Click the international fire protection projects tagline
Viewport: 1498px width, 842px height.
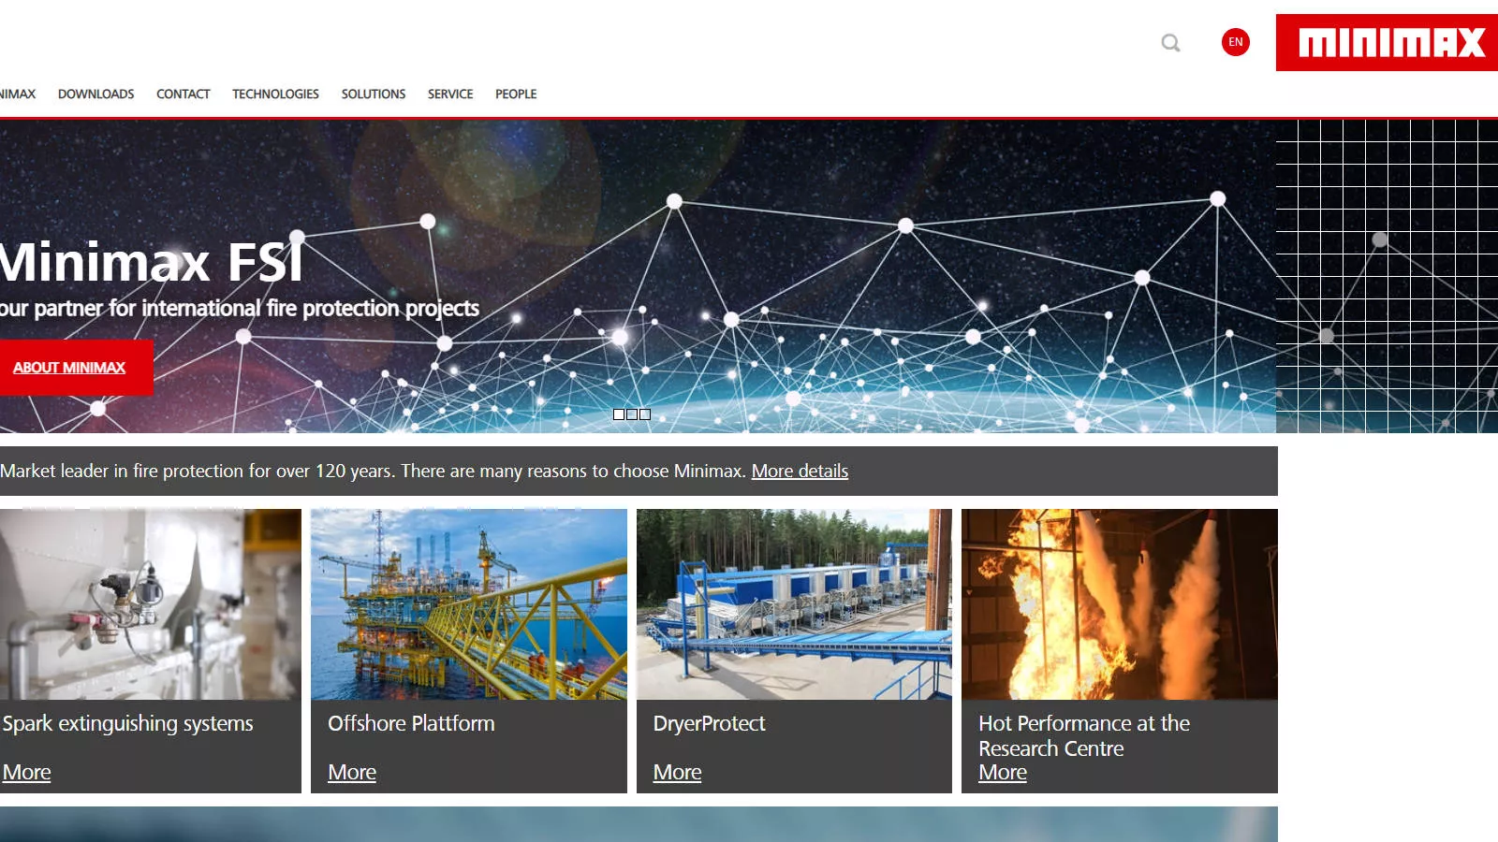click(x=240, y=308)
